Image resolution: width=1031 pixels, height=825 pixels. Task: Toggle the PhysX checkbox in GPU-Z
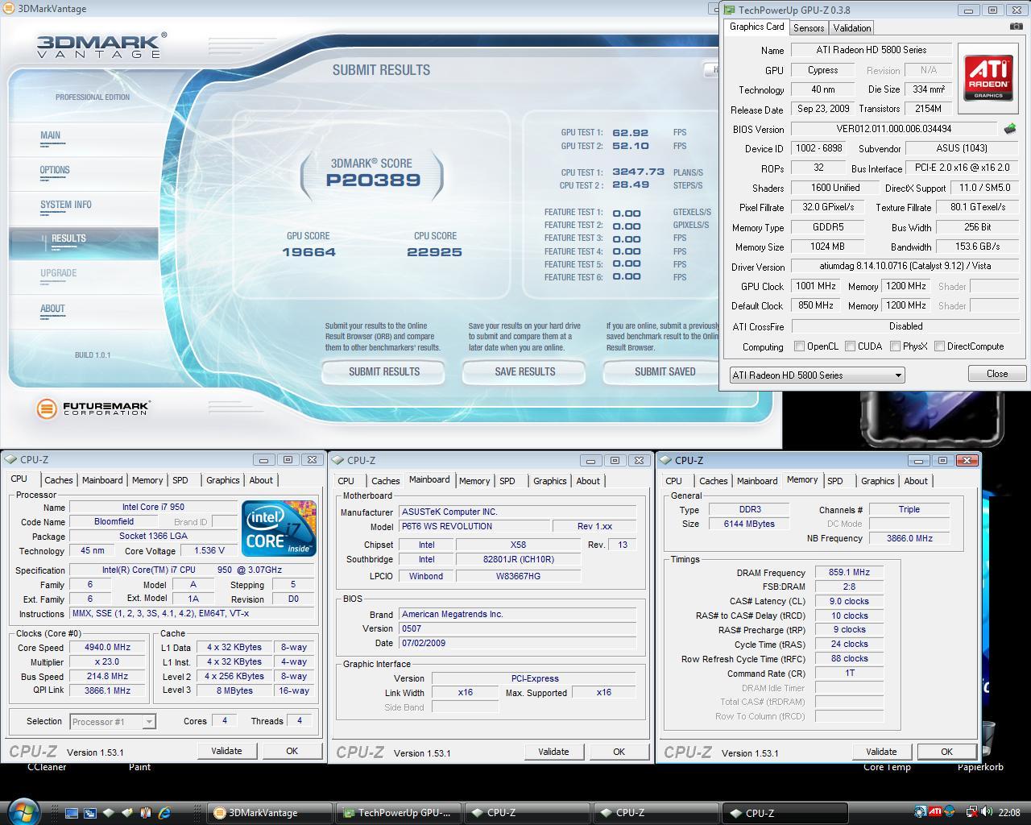tap(895, 346)
